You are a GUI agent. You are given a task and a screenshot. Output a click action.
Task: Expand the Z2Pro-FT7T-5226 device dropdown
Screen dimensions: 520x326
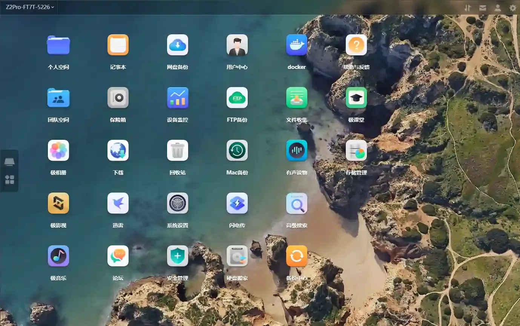click(30, 7)
